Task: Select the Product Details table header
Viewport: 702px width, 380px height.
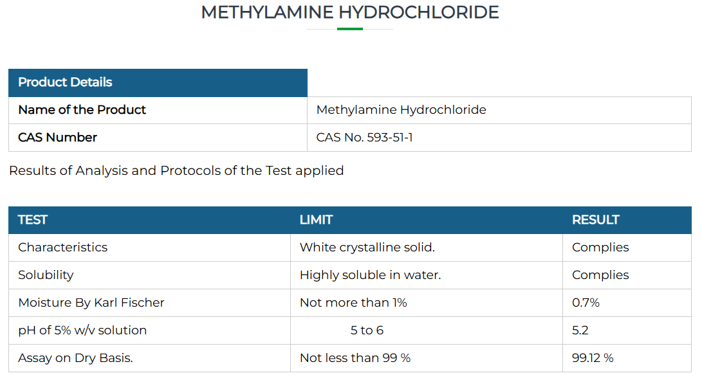Action: coord(158,83)
